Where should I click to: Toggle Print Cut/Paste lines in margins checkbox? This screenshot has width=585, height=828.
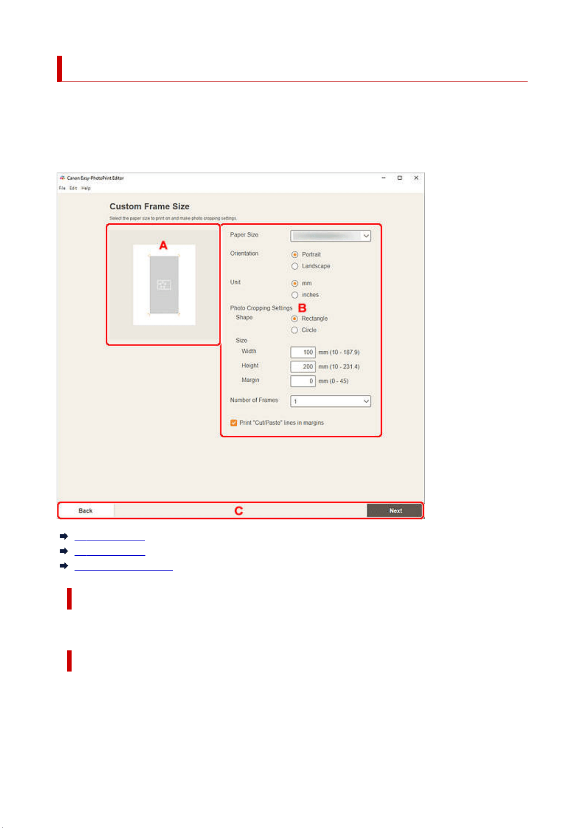tap(234, 423)
